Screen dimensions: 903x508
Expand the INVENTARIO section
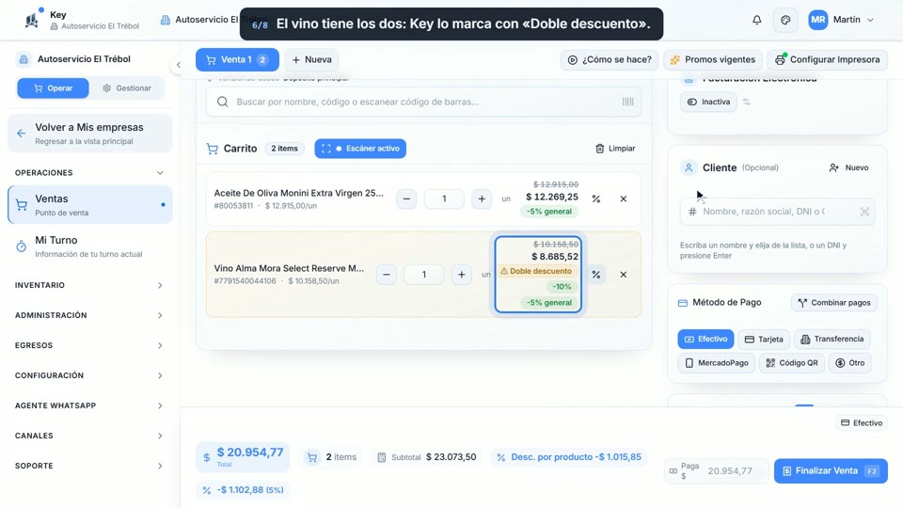click(x=90, y=285)
